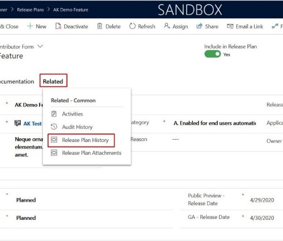Click the Refresh circular arrow icon
This screenshot has height=241, width=283.
click(133, 26)
